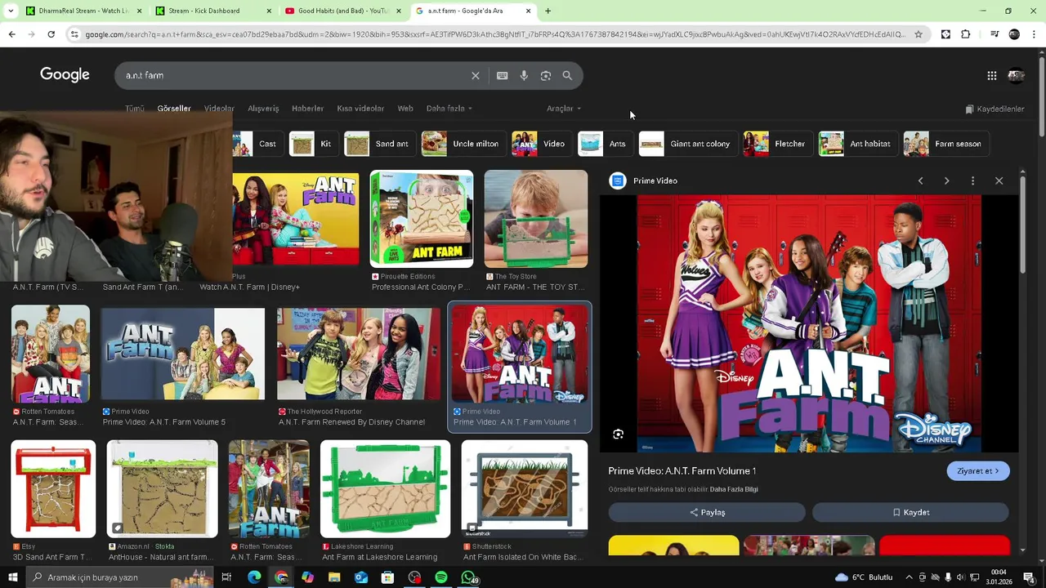
Task: Select the 'Alışveriş' search tab
Action: click(263, 109)
